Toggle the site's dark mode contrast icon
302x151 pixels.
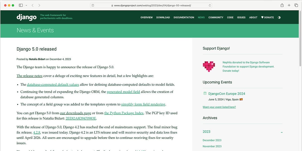pyautogui.click(x=279, y=17)
